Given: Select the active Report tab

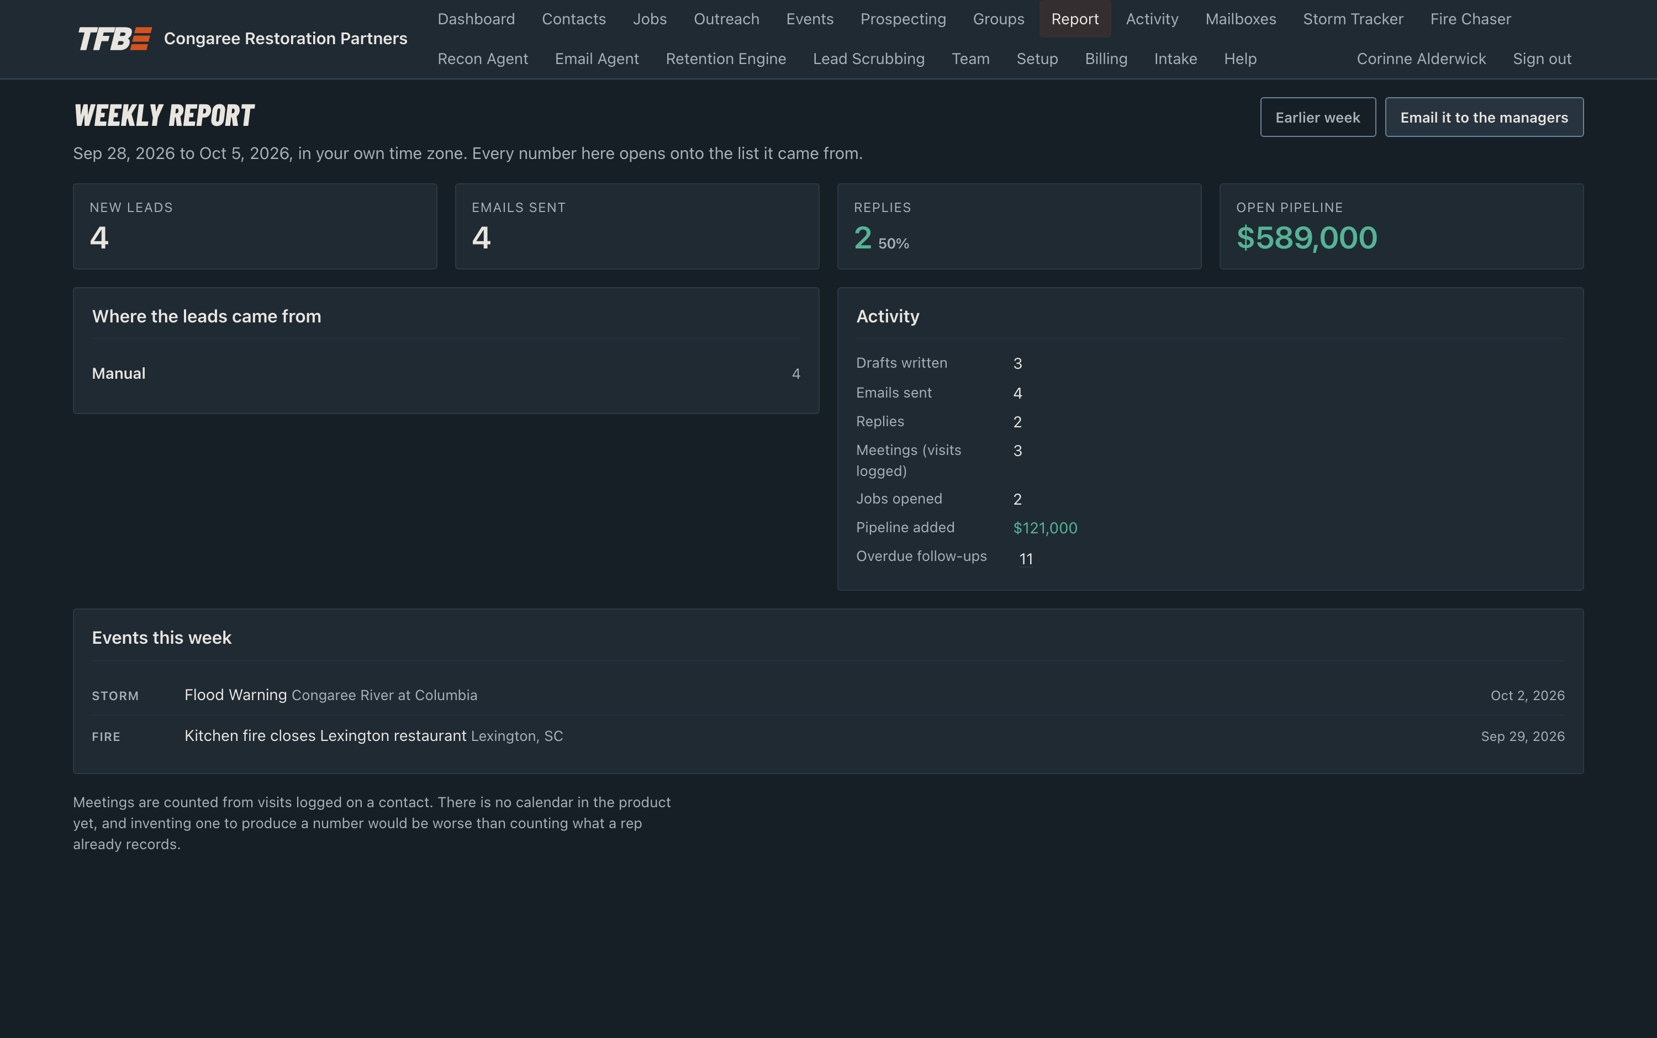Looking at the screenshot, I should click(1075, 19).
